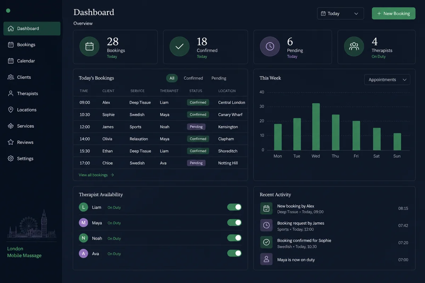Image resolution: width=425 pixels, height=283 pixels.
Task: Click the clock icon for Booking request by James
Action: point(266,225)
